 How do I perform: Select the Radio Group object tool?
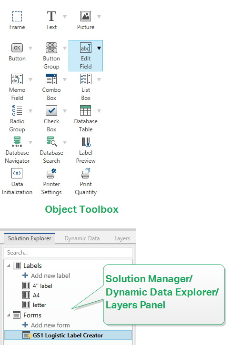[17, 118]
